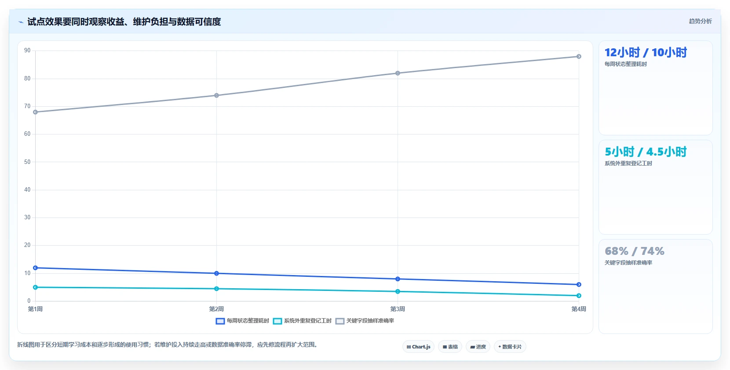The height and width of the screenshot is (370, 730).
Task: Click the 第3周 gray accuracy data point
Action: pos(398,73)
